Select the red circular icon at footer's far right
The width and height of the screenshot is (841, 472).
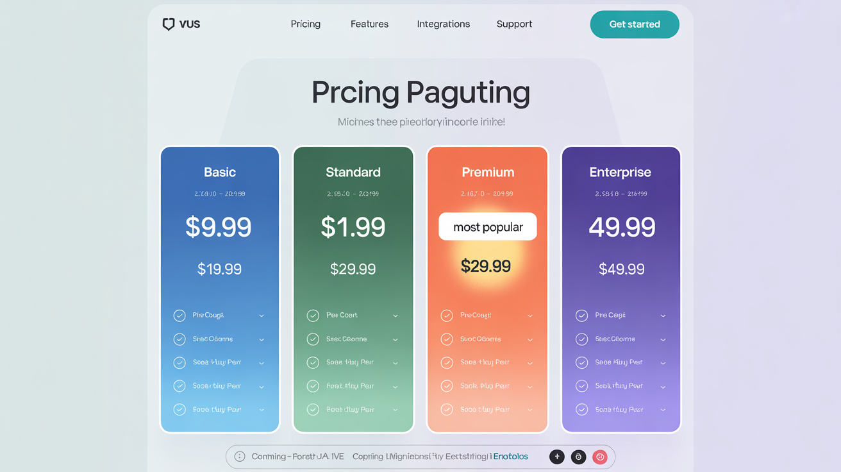tap(600, 457)
